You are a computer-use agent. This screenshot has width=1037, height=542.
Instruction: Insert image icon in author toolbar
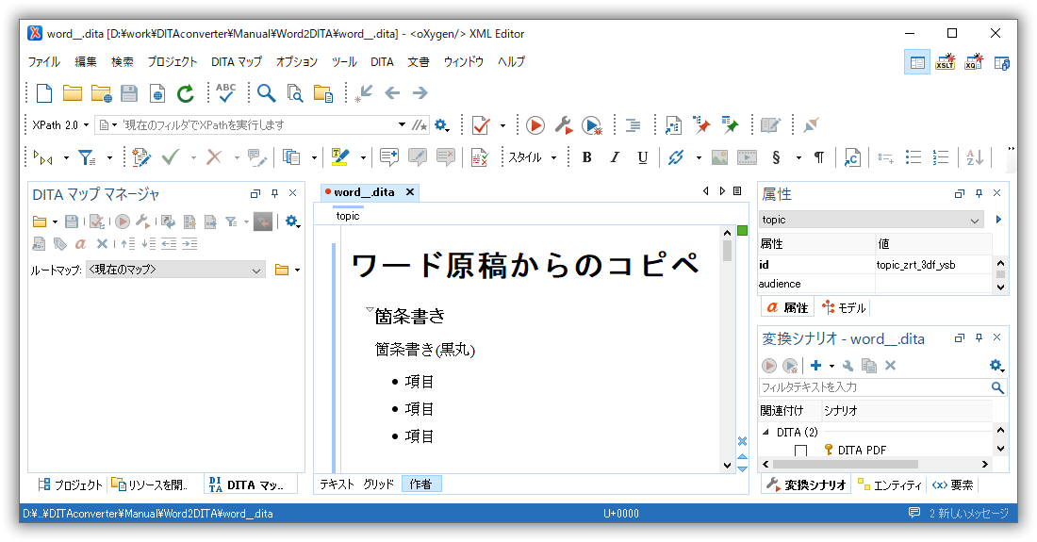[719, 157]
